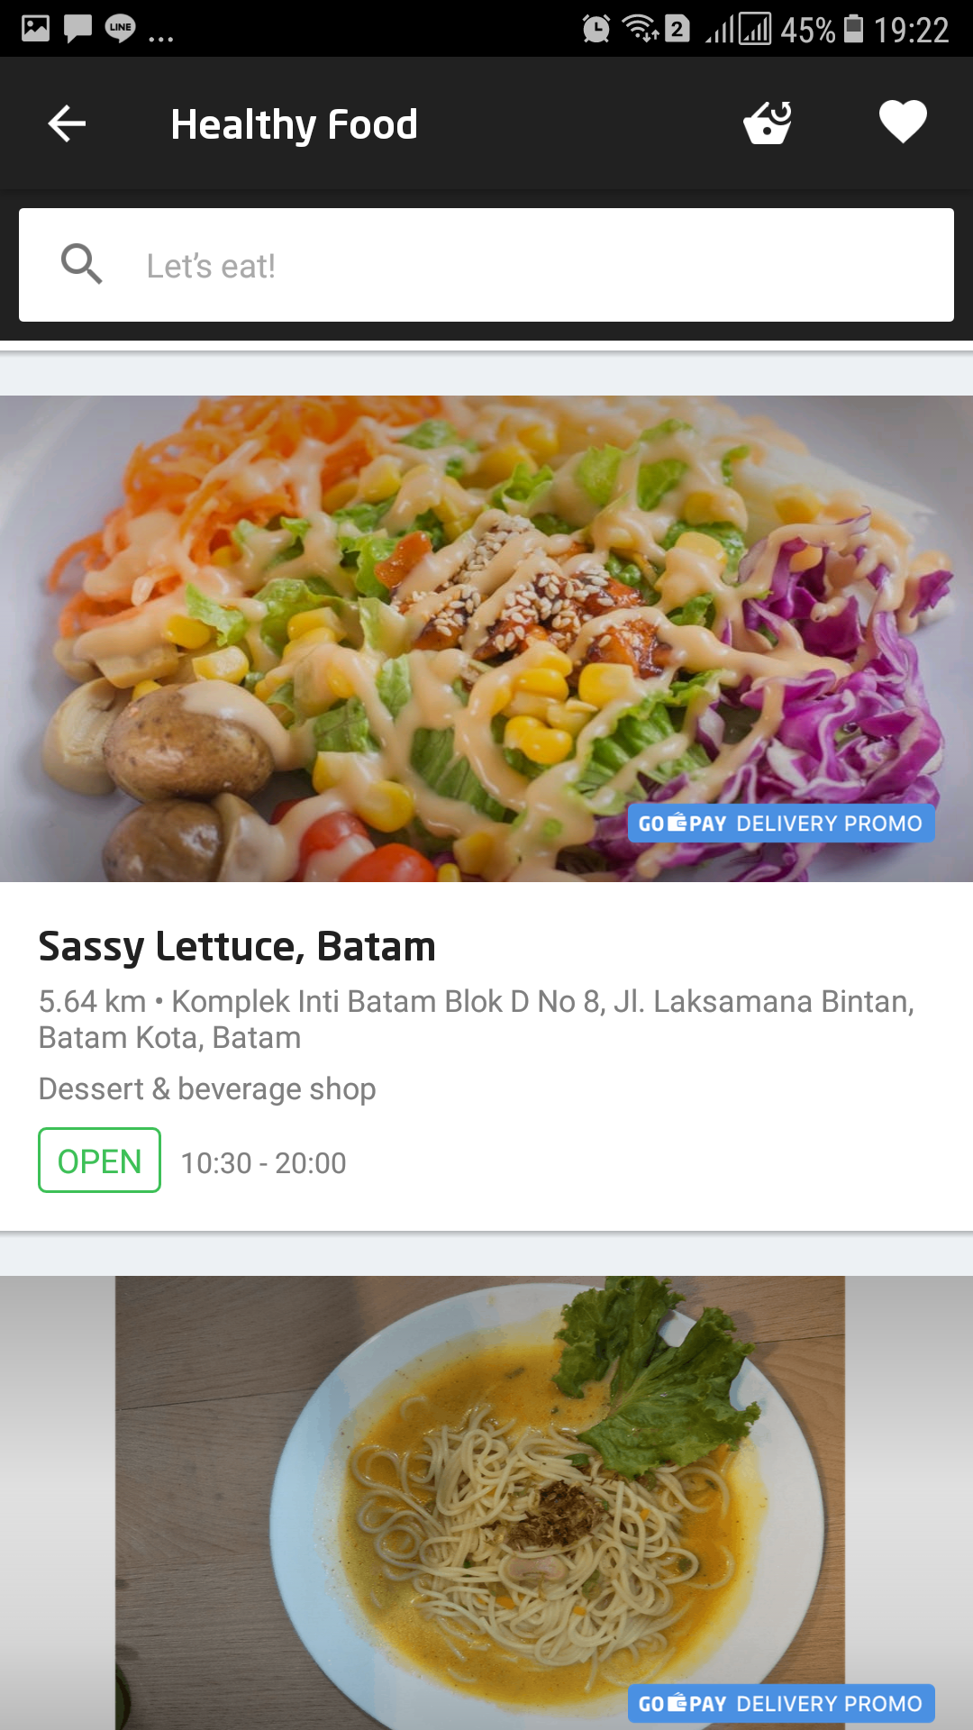Open favorites with the heart icon
Screen dimensions: 973x1730
click(x=903, y=122)
